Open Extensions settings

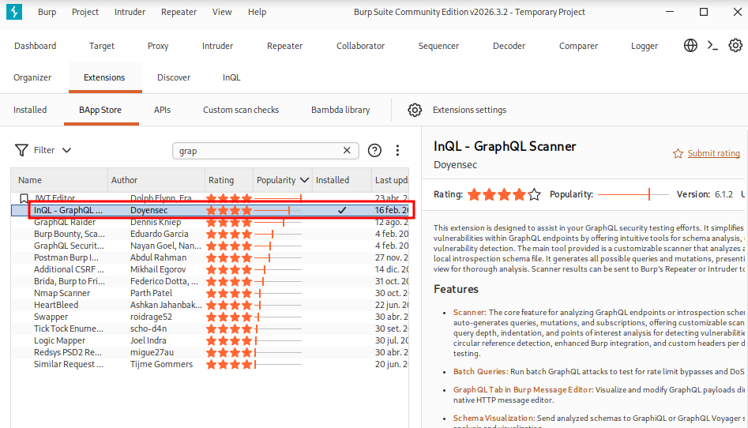[469, 110]
